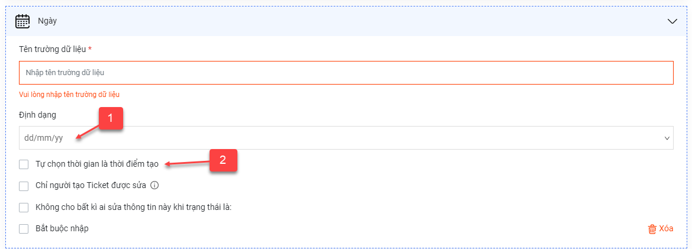Toggle the Bắt buộc nhập checkbox
692x249 pixels.
pos(24,229)
